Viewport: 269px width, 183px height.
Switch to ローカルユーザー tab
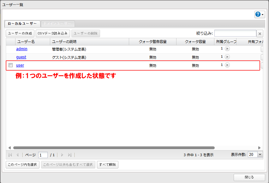22,24
